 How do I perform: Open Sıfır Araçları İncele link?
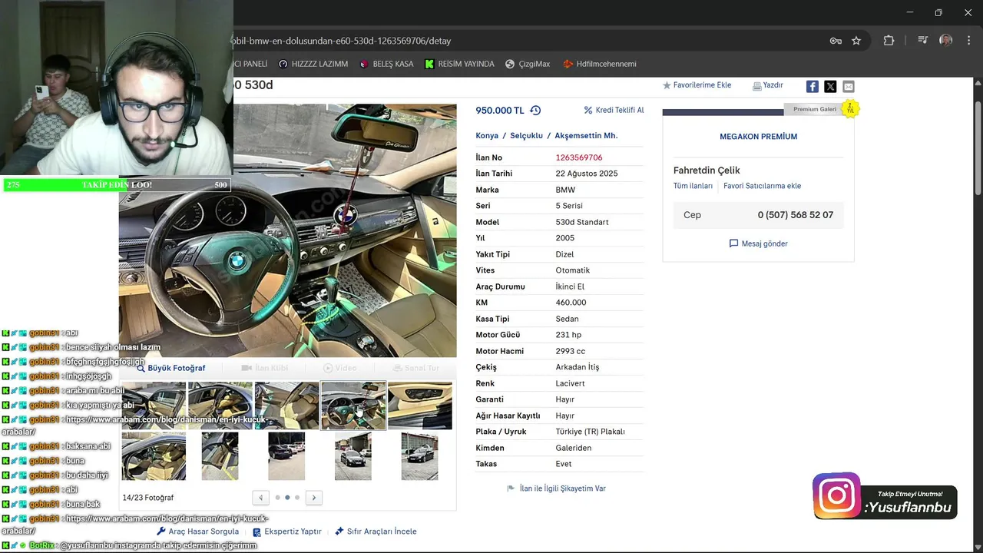[376, 531]
